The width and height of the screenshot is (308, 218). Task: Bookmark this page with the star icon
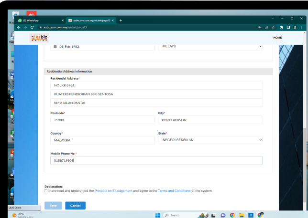coord(273,27)
